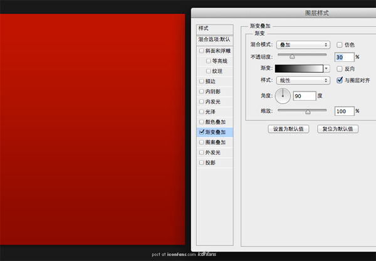Click the black-to-white gradient swatch
Screen dimensions: 376x261
(x=299, y=68)
